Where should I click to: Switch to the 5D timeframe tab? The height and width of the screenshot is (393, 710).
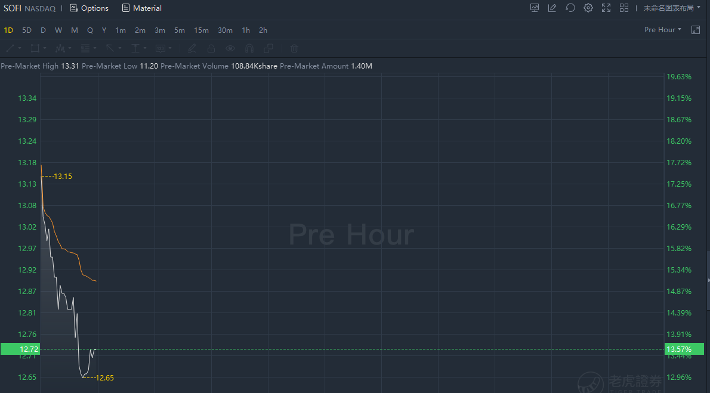27,30
